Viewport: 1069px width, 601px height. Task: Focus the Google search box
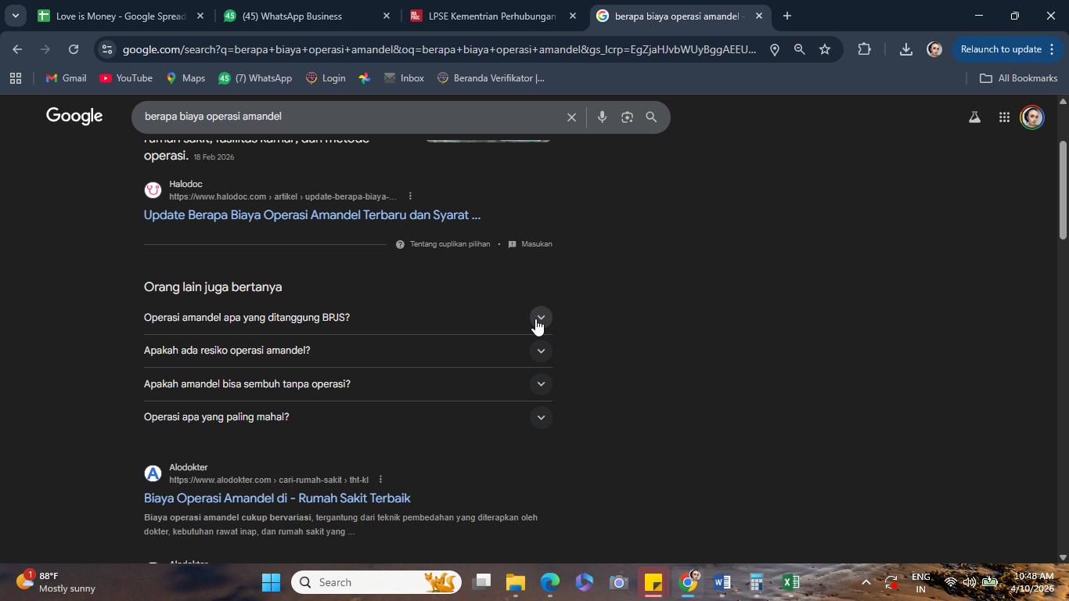tap(351, 117)
